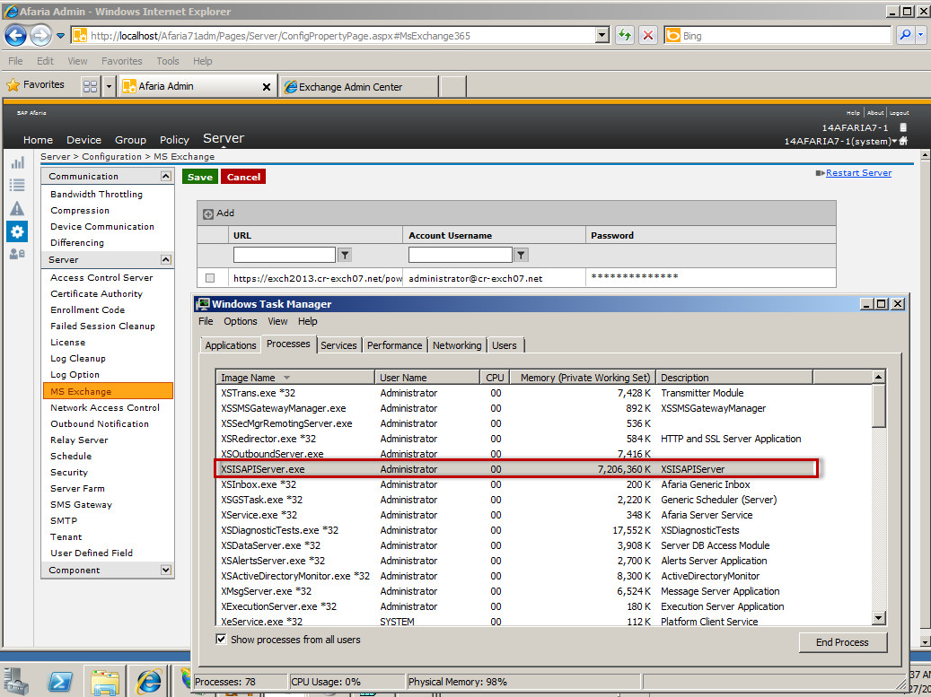Click the Account Username filter text box
Screen dimensions: 931x697
coord(461,255)
